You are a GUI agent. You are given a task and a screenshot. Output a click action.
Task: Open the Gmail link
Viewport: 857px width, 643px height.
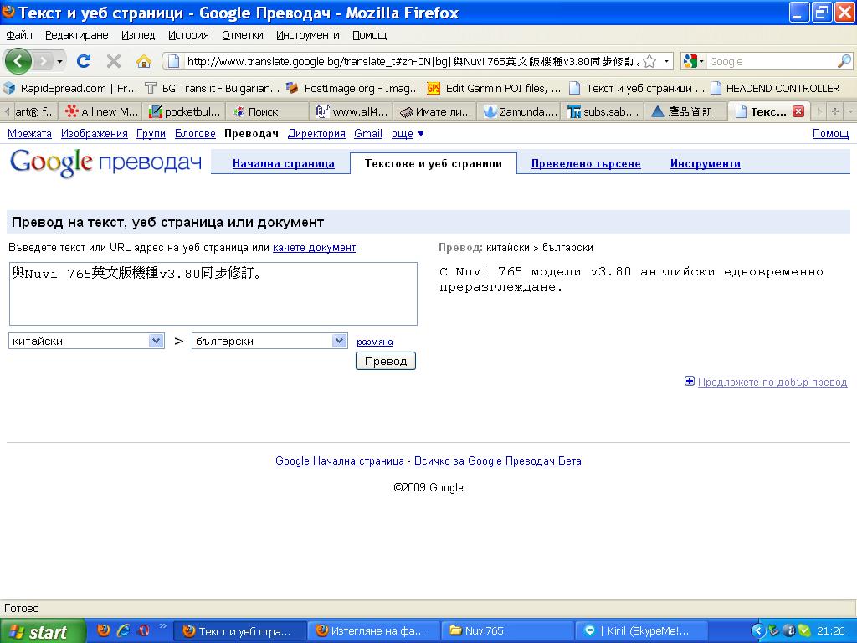368,133
